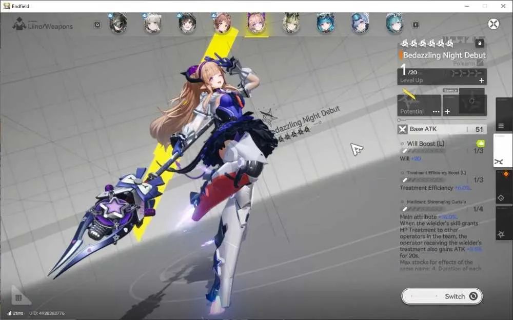
Task: Click the Medicant: Shimmering Curtain skill name
Action: tap(437, 202)
